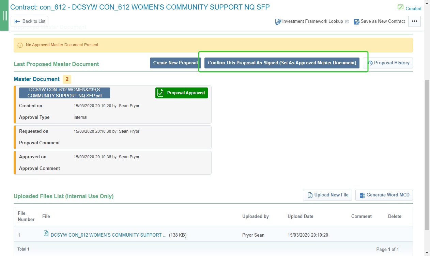The width and height of the screenshot is (430, 256).
Task: Click the Created status icon
Action: coord(400,7)
